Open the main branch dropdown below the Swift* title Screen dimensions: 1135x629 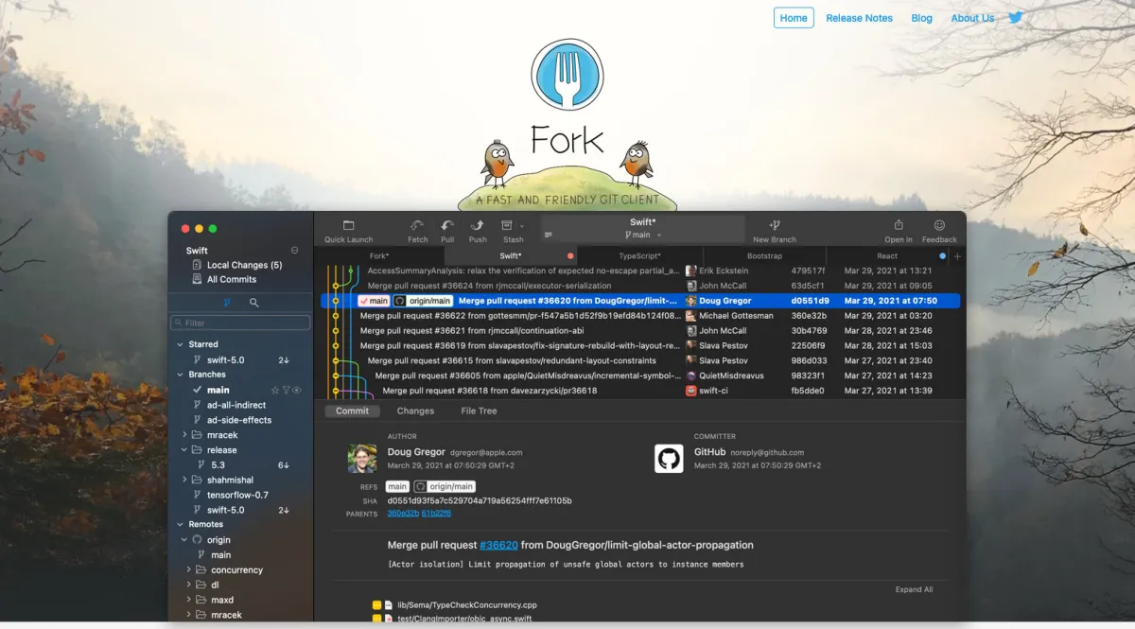[x=643, y=235]
